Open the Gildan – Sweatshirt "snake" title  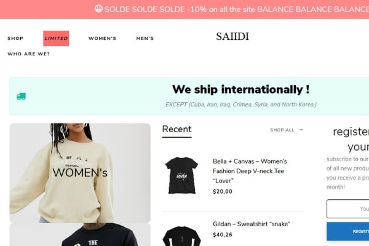(x=252, y=224)
